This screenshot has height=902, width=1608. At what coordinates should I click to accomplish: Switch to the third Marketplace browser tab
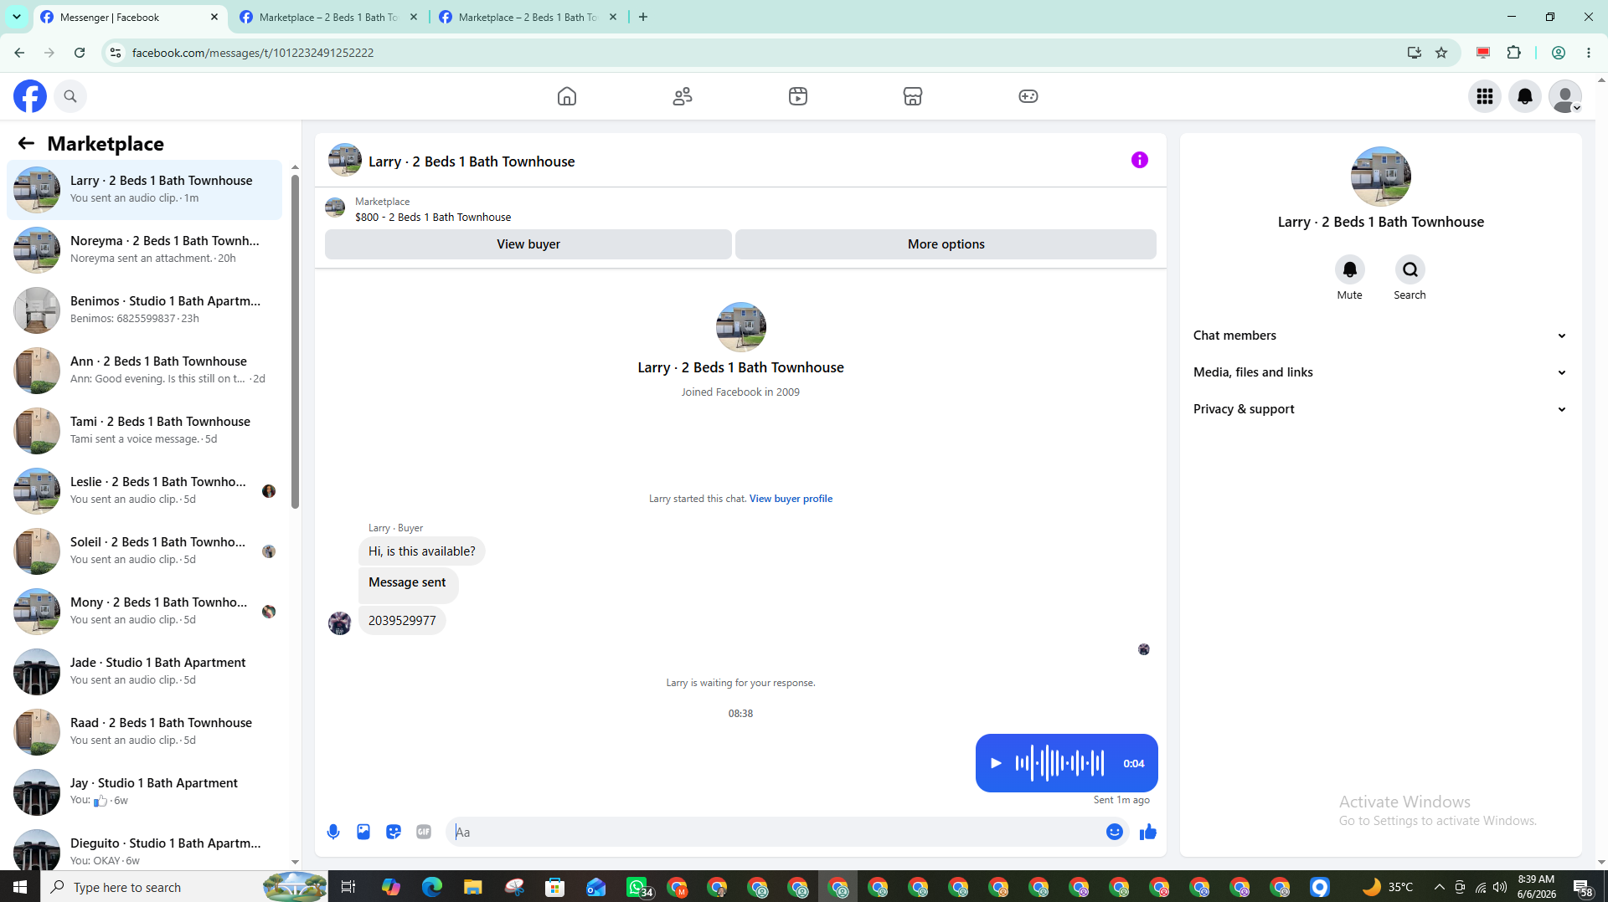tap(528, 17)
